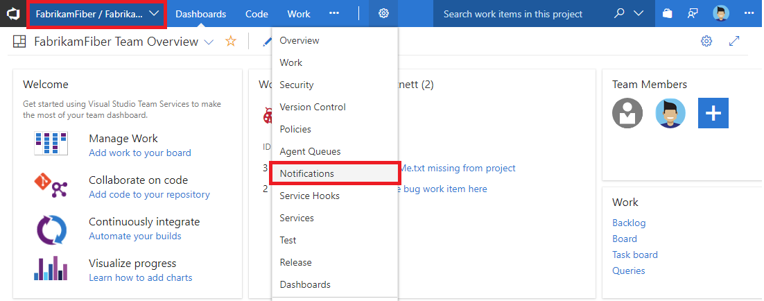Image resolution: width=764 pixels, height=301 pixels.
Task: Select Version Control in the settings menu
Action: coord(335,107)
